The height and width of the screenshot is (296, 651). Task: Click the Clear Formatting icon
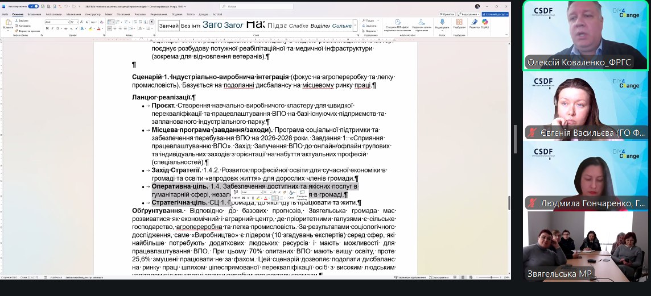[x=101, y=22]
